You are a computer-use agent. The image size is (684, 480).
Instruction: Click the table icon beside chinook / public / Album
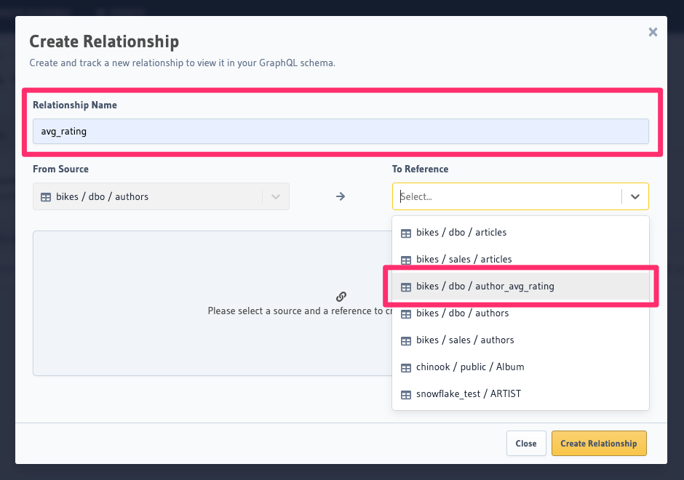click(x=405, y=367)
